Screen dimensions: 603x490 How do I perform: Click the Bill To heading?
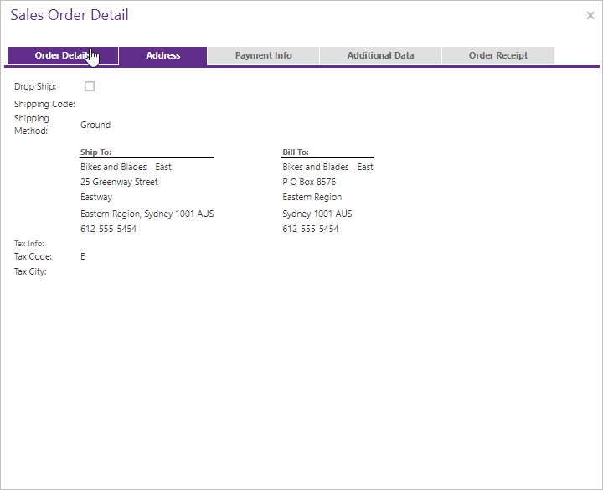(x=296, y=152)
